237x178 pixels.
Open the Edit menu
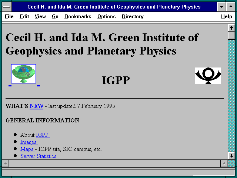(x=24, y=16)
